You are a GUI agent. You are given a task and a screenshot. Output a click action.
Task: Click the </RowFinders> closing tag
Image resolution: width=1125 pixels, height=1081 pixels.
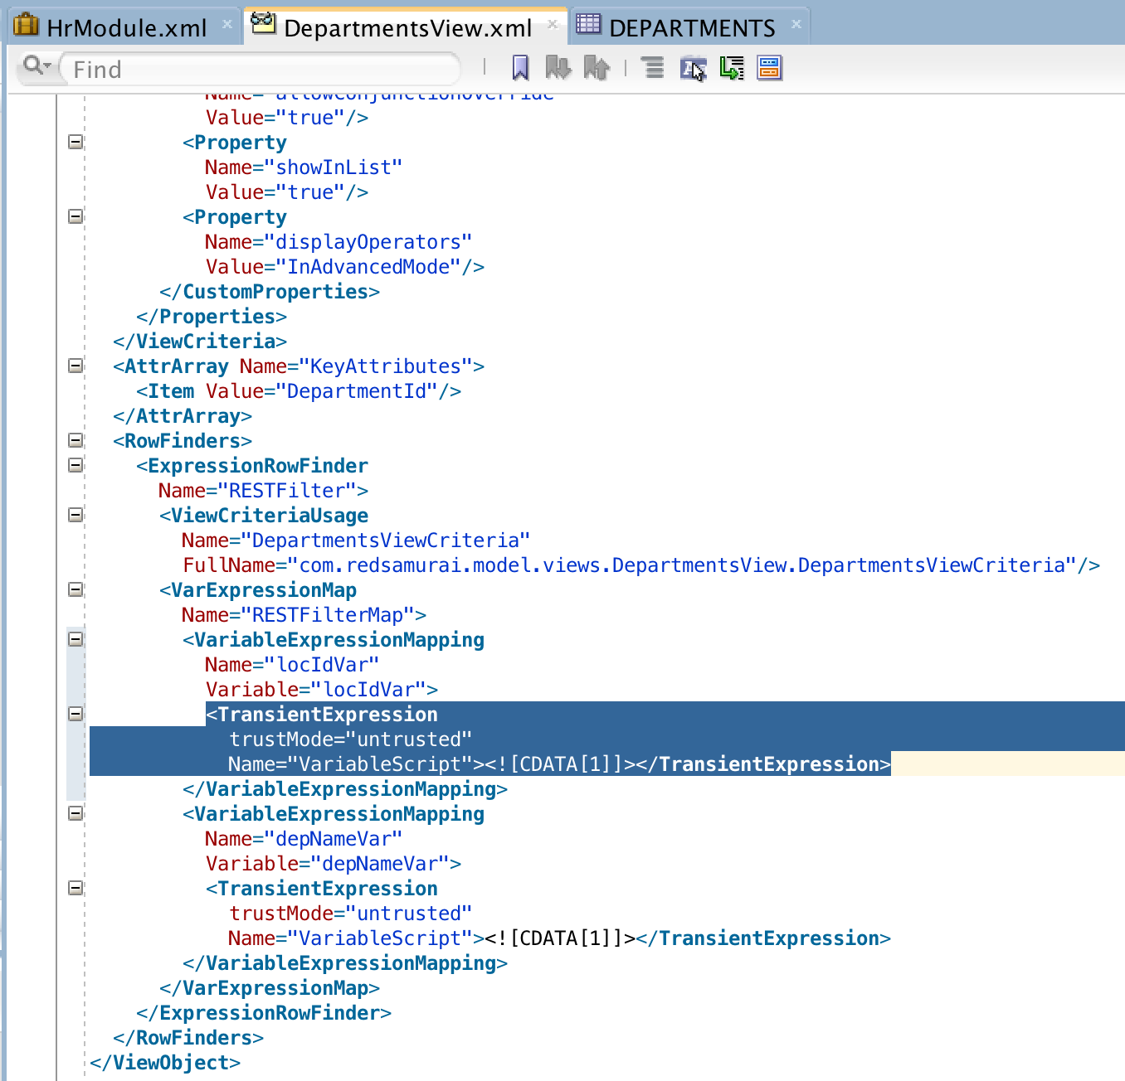[188, 1038]
